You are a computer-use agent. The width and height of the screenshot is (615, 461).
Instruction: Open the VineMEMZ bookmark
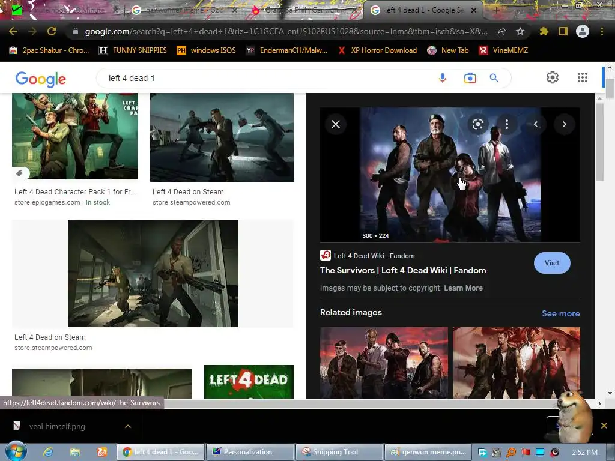504,50
